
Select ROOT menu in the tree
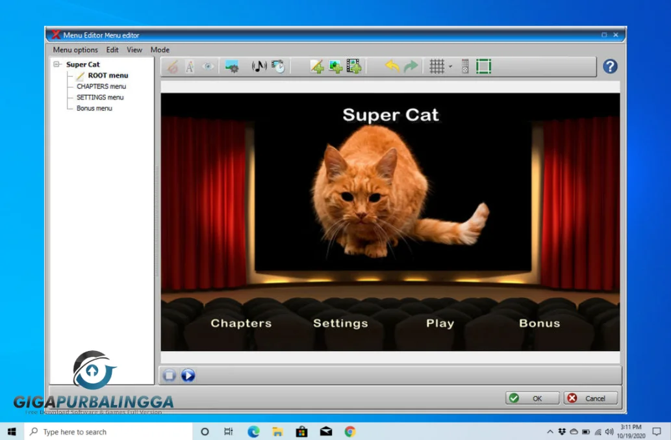point(108,75)
